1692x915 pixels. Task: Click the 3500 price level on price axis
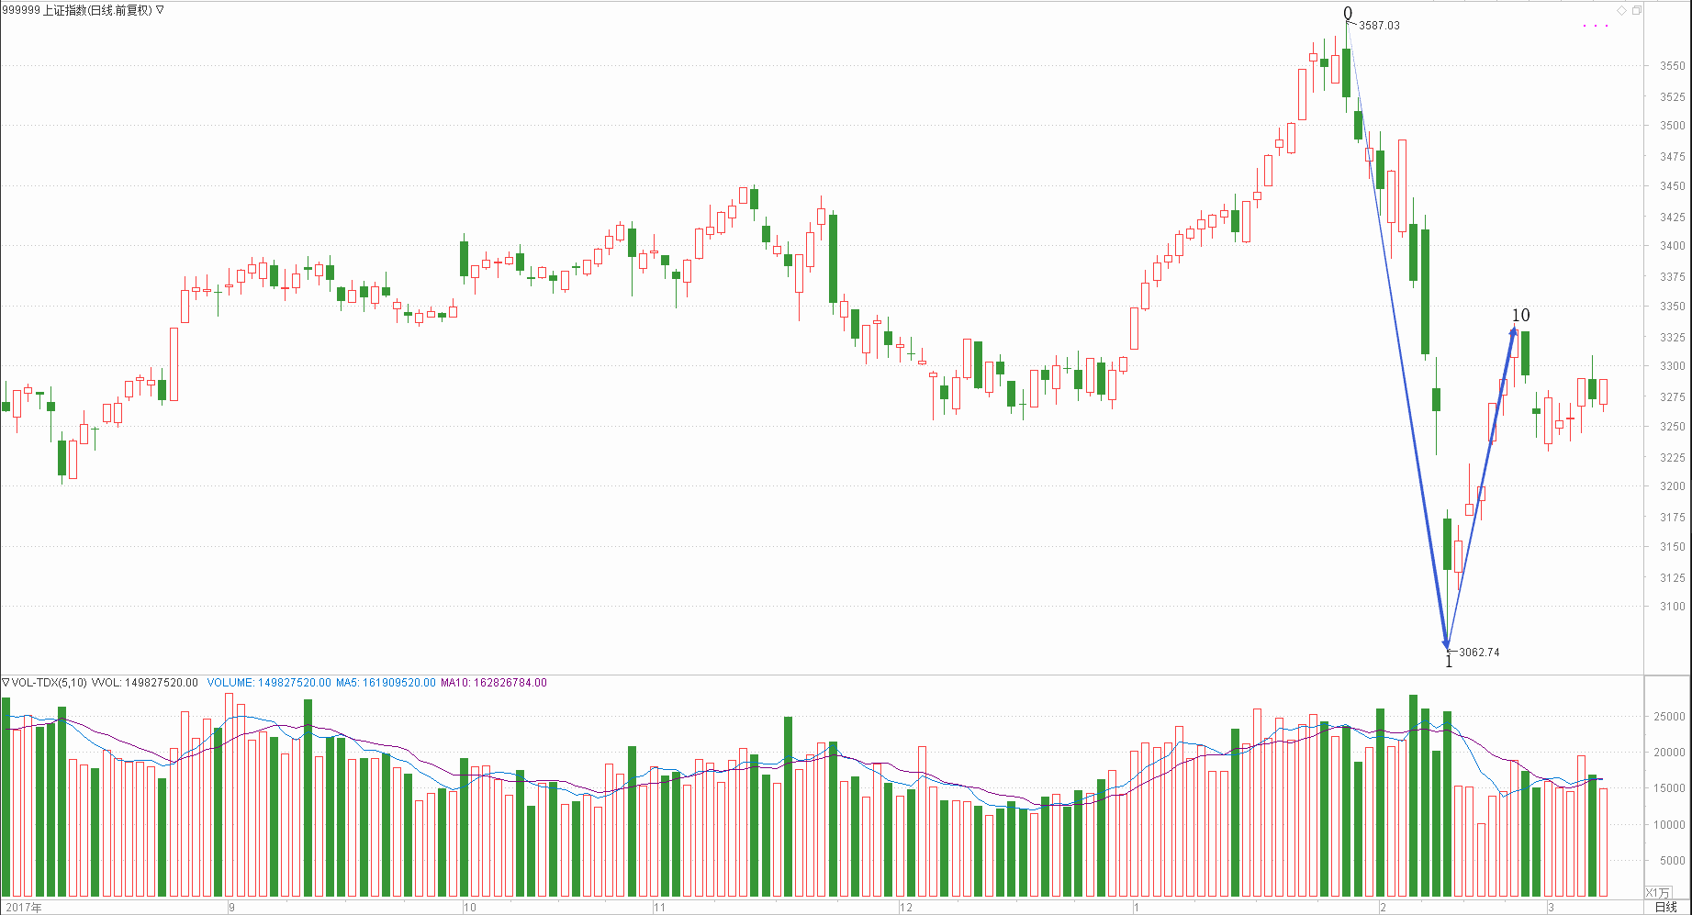[1672, 126]
